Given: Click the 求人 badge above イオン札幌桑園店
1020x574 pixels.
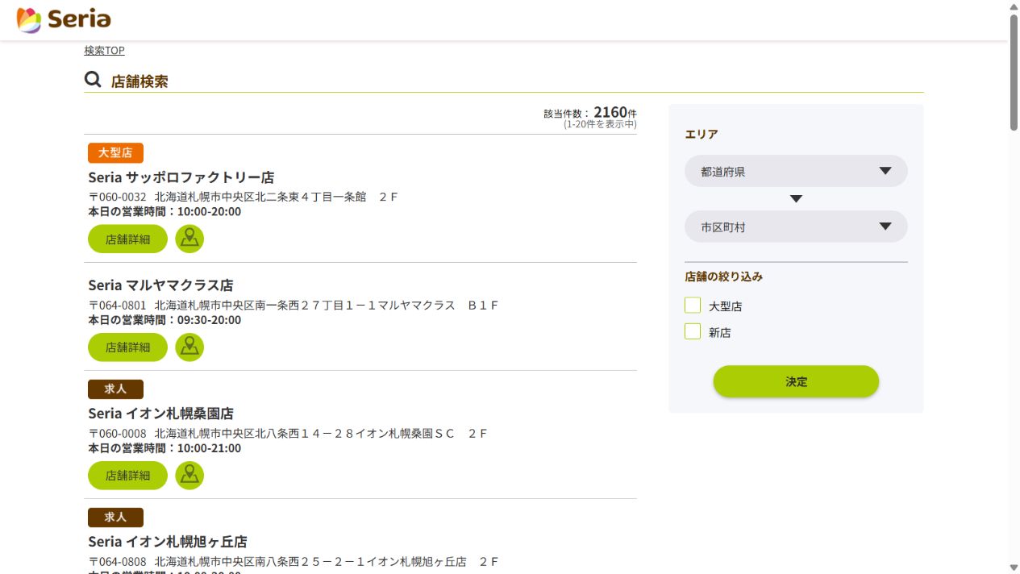Looking at the screenshot, I should point(115,389).
